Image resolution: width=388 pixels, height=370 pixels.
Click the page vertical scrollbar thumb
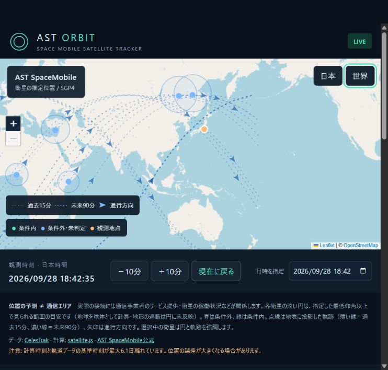pyautogui.click(x=384, y=85)
